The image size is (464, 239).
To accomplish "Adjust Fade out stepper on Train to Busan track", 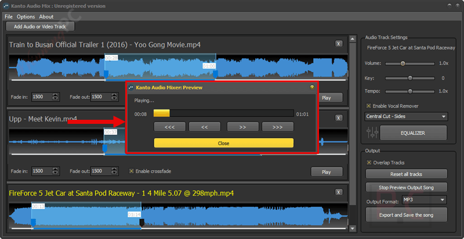I will [x=114, y=97].
